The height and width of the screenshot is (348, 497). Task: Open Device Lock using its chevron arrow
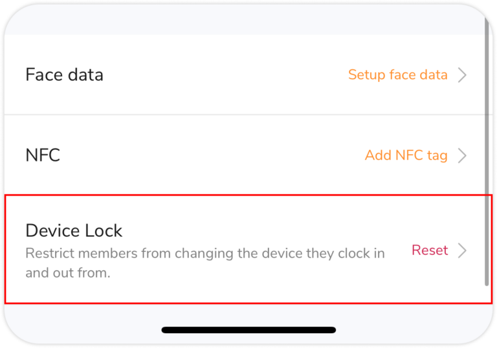click(x=462, y=251)
